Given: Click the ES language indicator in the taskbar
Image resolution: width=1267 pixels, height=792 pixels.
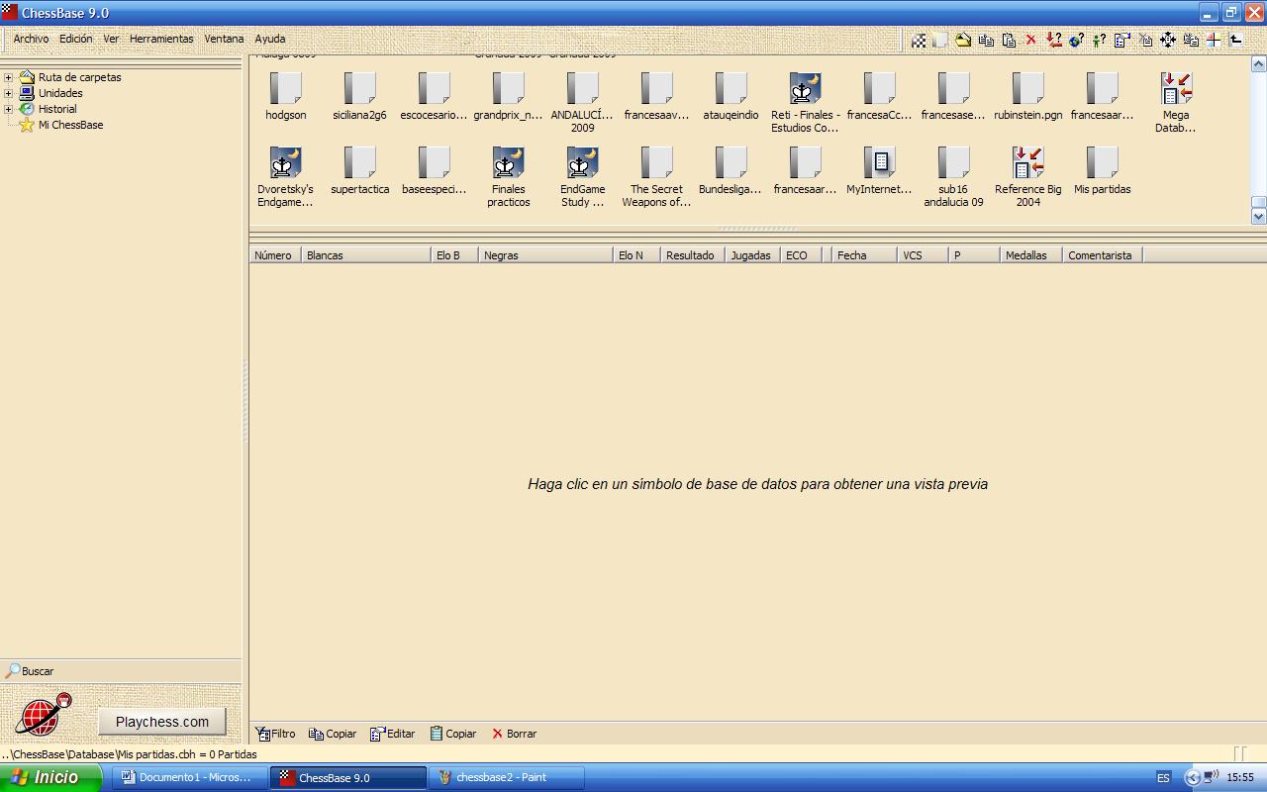Looking at the screenshot, I should click(1163, 778).
